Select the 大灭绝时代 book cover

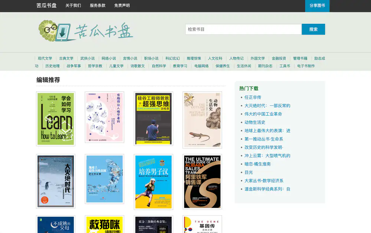pos(56,181)
